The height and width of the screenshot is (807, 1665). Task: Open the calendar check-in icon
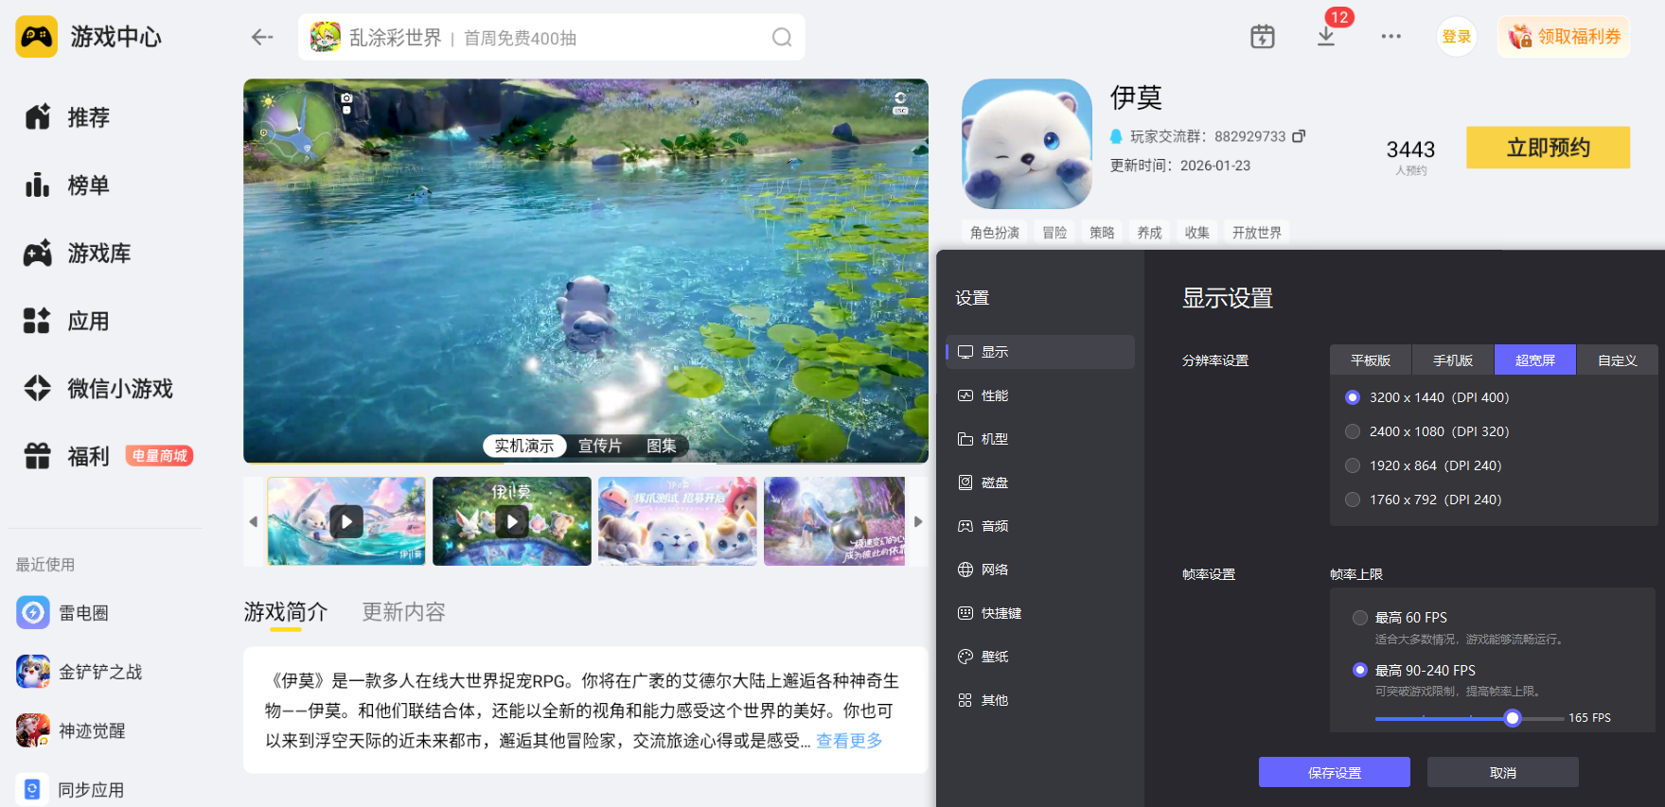tap(1263, 37)
